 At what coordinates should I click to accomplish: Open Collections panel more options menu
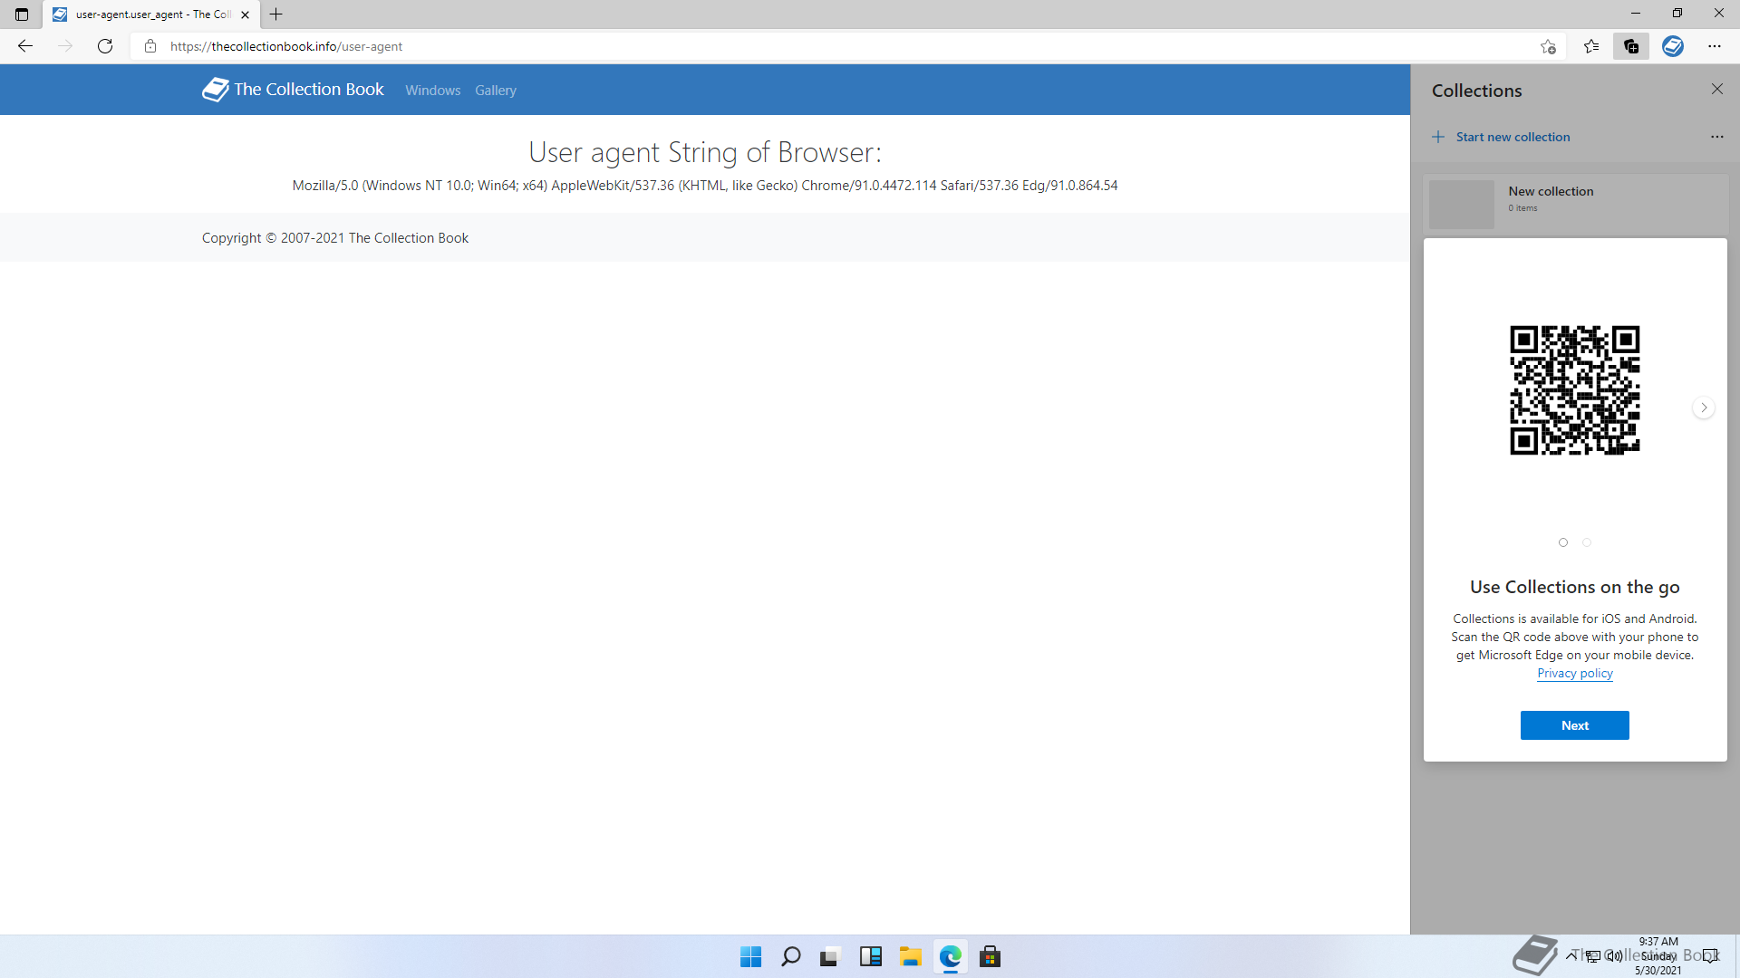tap(1716, 137)
